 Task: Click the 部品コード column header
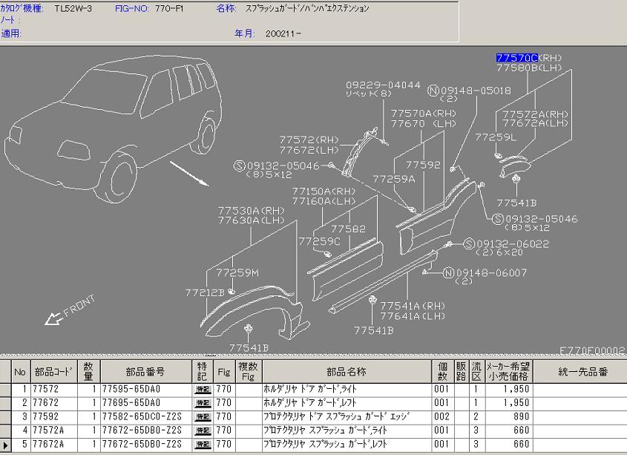54,371
